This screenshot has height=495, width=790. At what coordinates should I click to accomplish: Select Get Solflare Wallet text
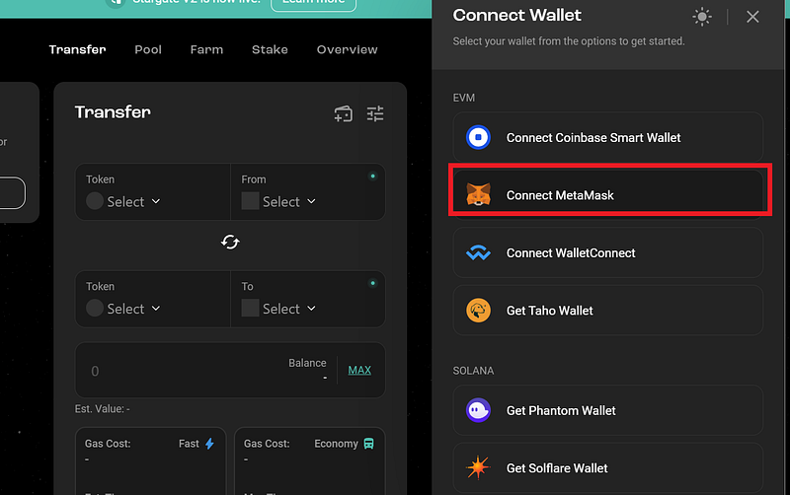pyautogui.click(x=557, y=468)
